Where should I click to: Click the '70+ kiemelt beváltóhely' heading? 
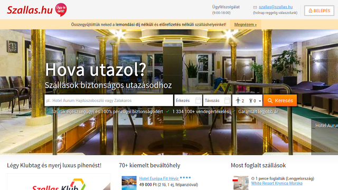149,165
